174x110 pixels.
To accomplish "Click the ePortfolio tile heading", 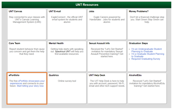I will click(14, 75).
